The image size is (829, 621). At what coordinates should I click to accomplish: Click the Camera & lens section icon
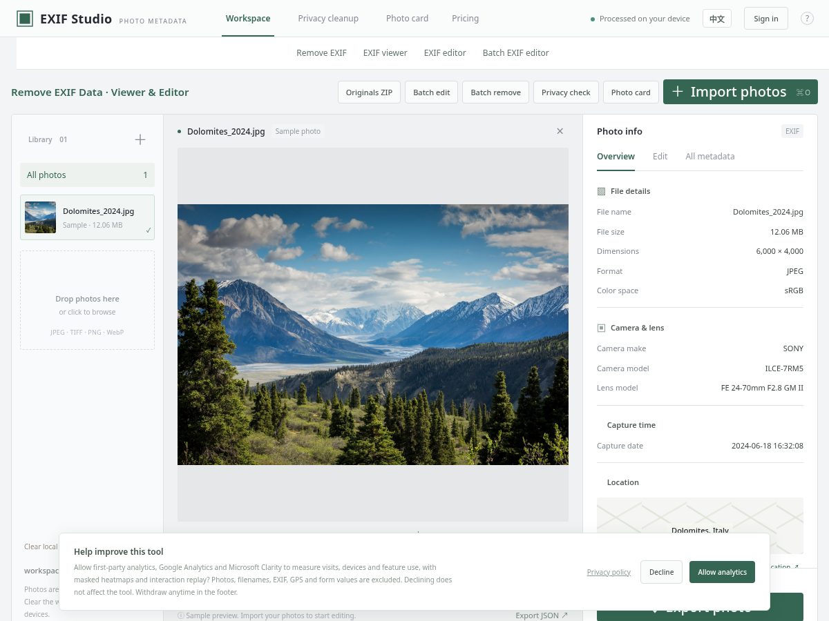[602, 328]
